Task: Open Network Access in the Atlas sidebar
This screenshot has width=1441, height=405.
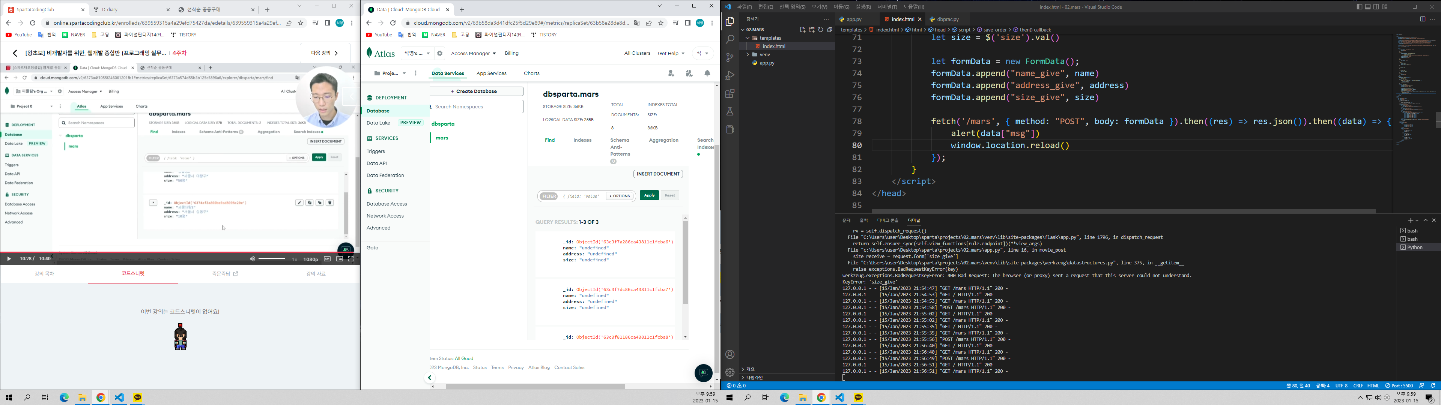Action: point(385,216)
